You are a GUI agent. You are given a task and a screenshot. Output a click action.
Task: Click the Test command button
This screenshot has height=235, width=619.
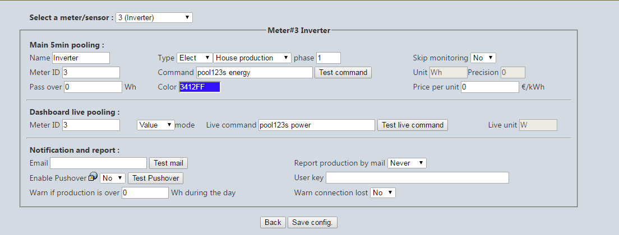click(343, 72)
